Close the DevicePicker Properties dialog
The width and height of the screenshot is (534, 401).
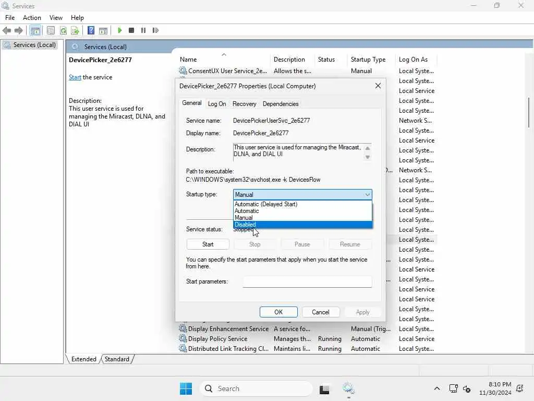(378, 86)
